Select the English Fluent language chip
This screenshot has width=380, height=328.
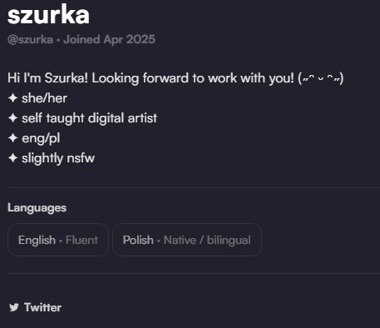[58, 240]
